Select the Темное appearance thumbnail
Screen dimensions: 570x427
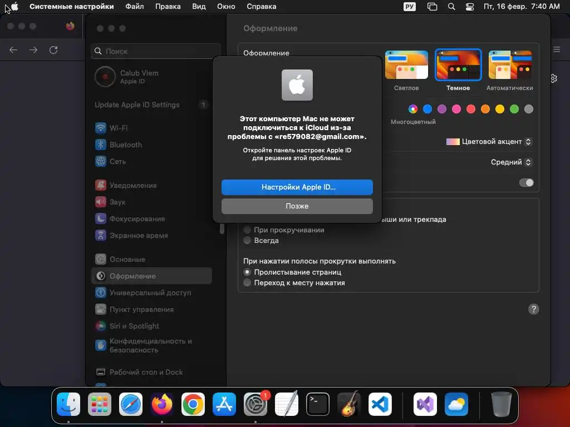(458, 65)
